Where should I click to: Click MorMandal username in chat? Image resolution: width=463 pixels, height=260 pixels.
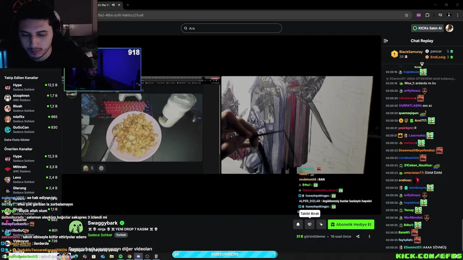[413, 218]
